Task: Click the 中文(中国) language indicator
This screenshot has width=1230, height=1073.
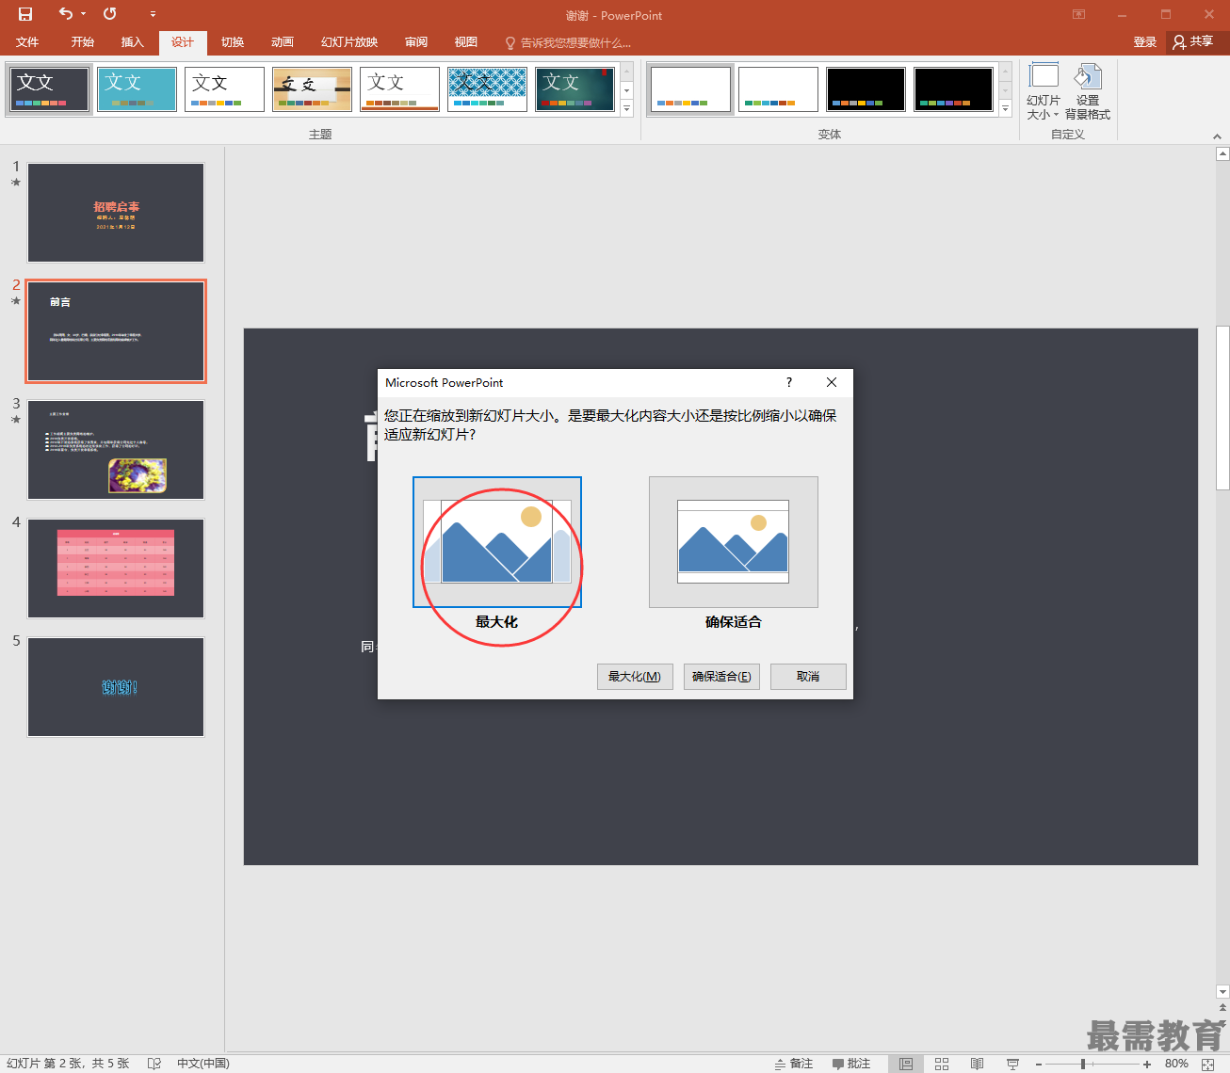Action: pos(203,1064)
